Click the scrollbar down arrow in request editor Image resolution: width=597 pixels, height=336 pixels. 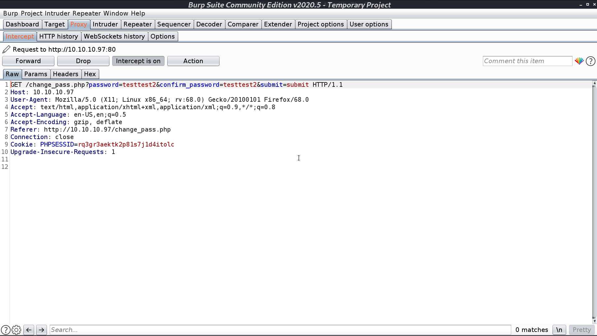point(594,321)
